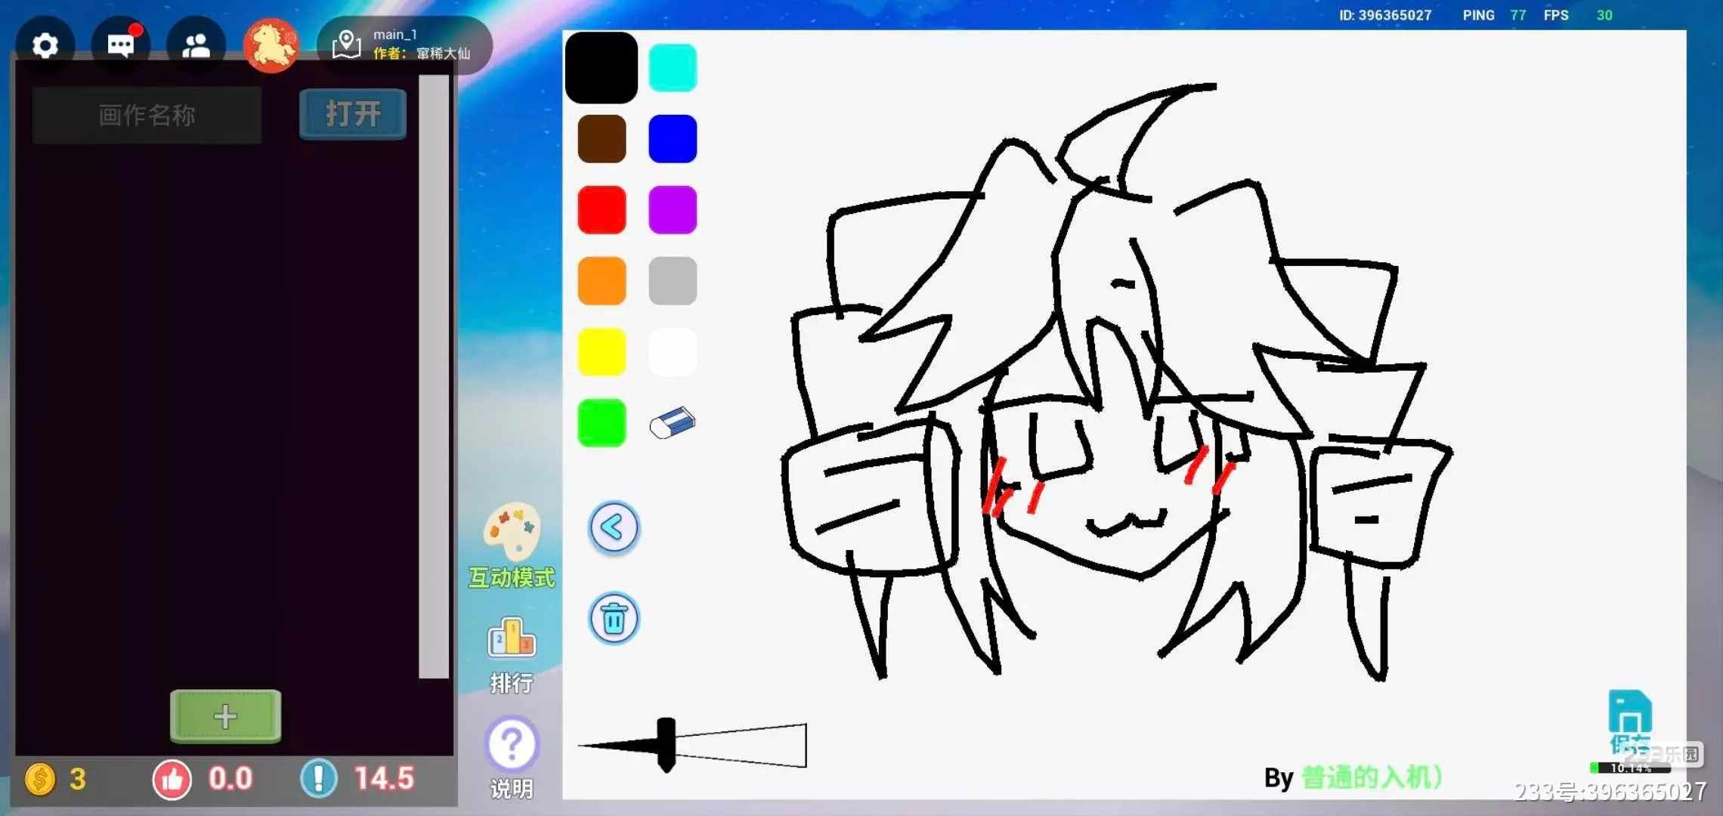The image size is (1723, 816).
Task: Click the horse avatar icon
Action: click(271, 46)
